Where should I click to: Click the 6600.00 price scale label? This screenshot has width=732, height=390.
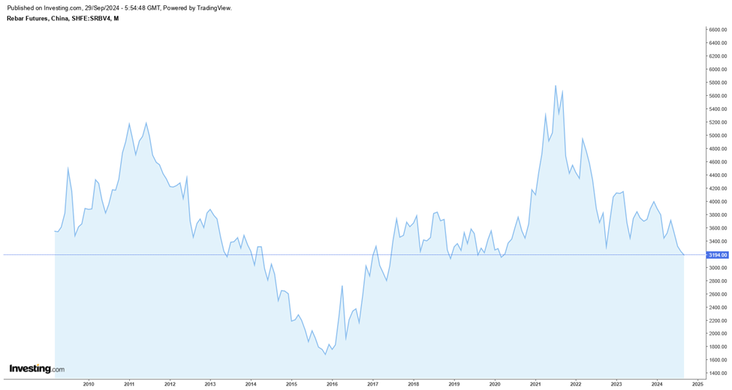point(718,30)
